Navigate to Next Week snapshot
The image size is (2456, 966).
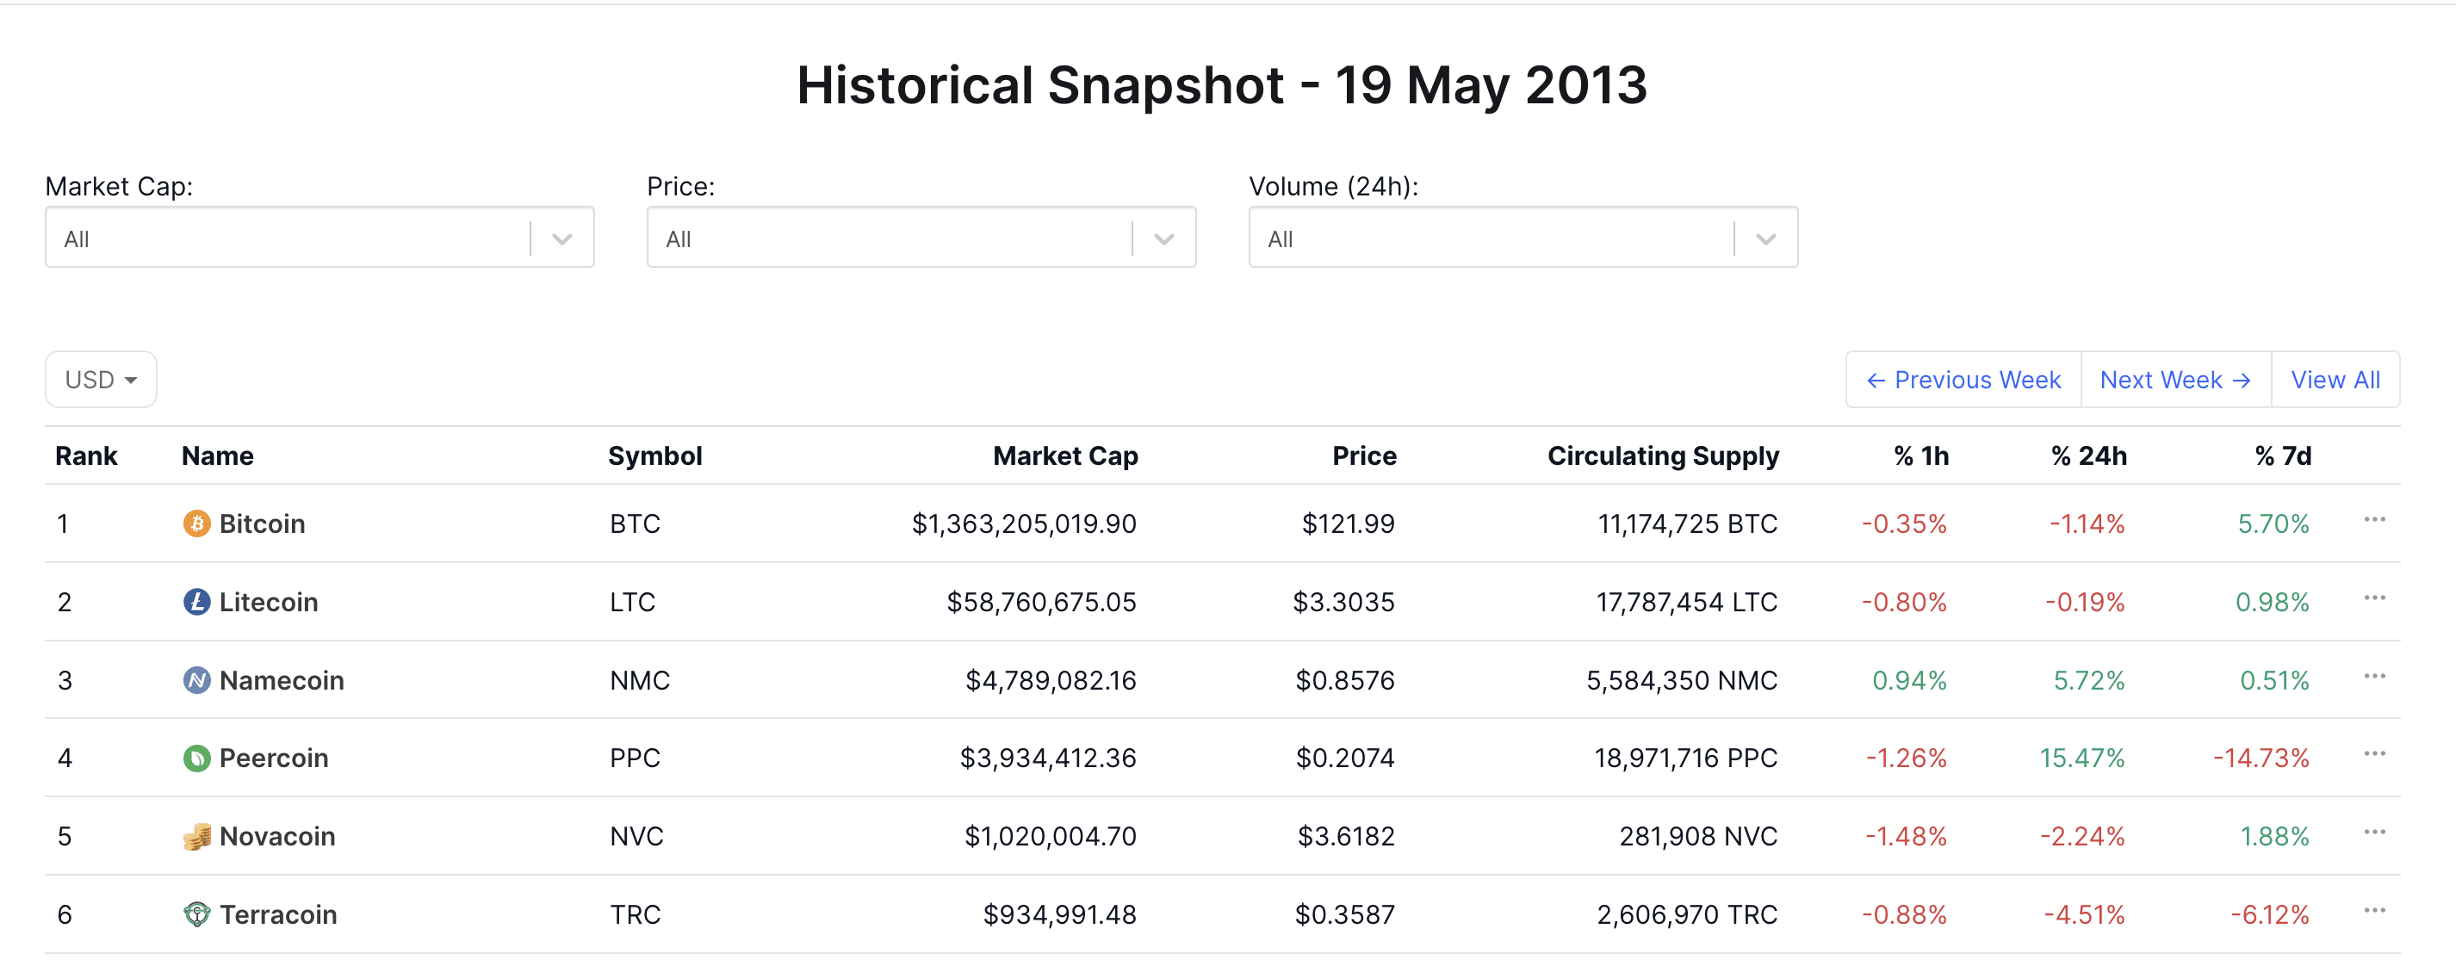pos(2174,380)
